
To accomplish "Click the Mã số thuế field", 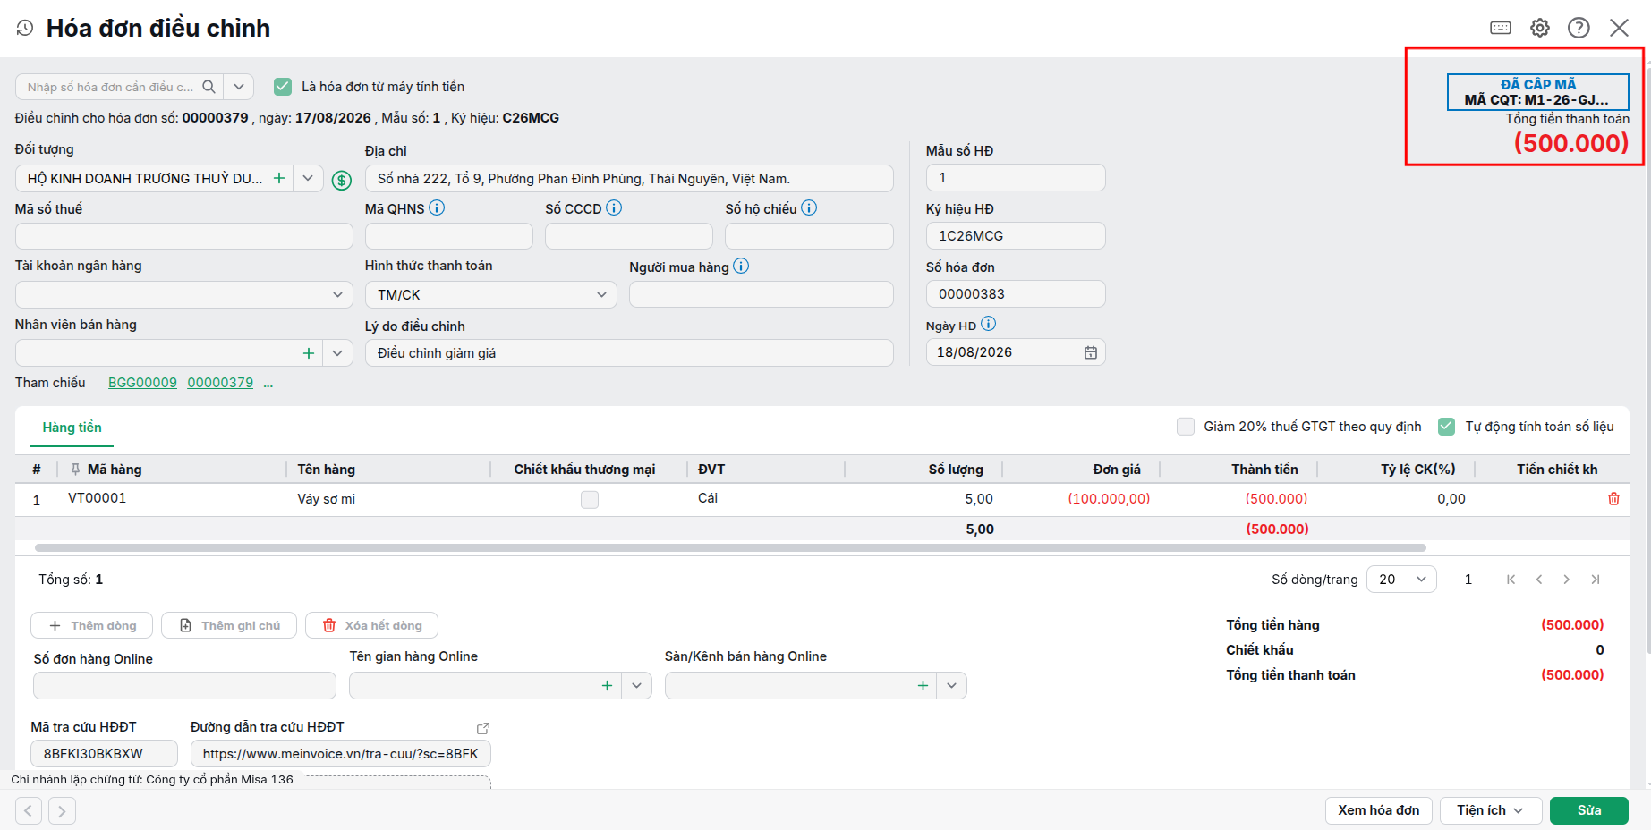I will pyautogui.click(x=184, y=236).
